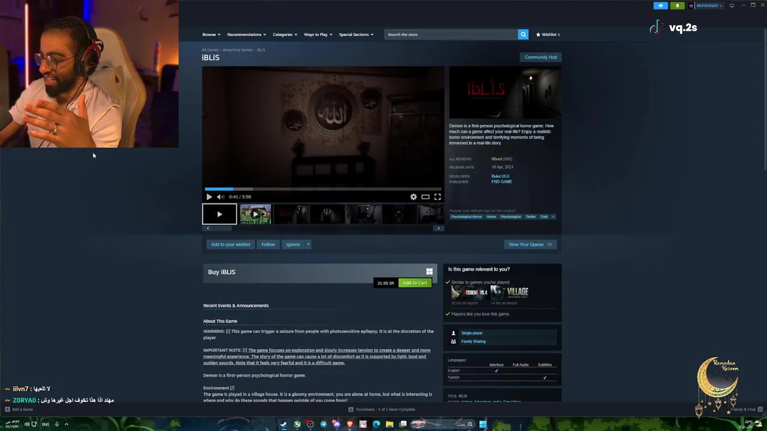Open developer Bulut ULU link

(500, 176)
